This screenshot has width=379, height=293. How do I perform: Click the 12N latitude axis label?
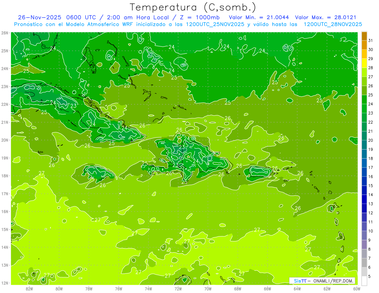(x=5, y=283)
